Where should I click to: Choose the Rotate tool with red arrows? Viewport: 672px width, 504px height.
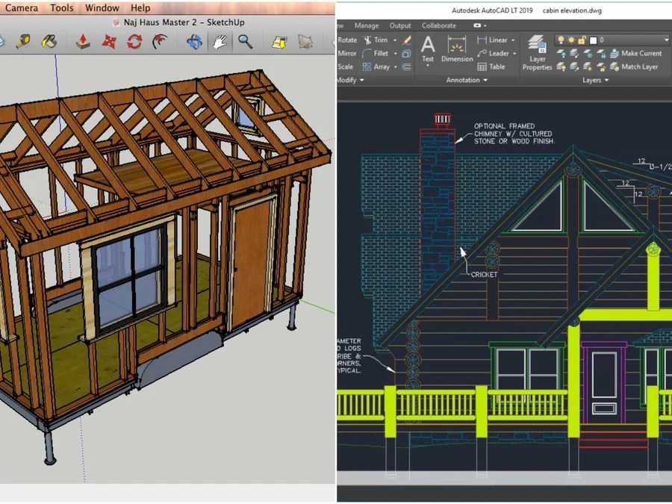[134, 41]
